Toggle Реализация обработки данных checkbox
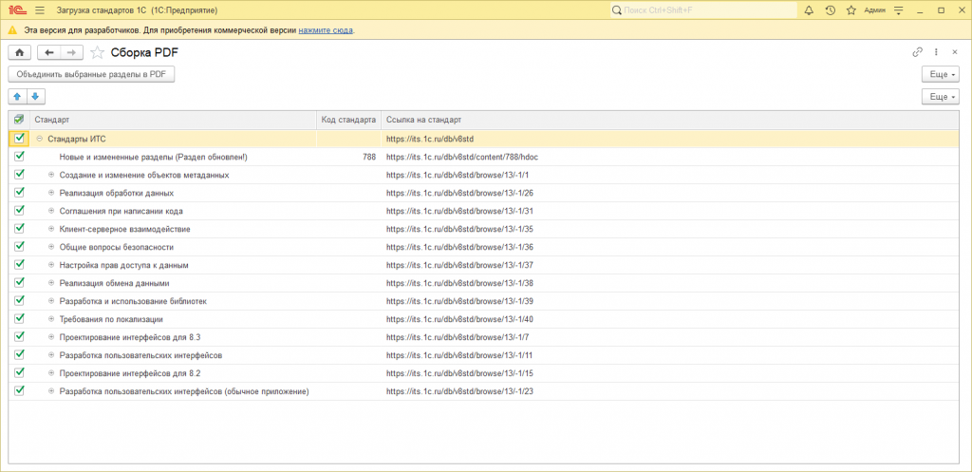972x472 pixels. point(19,192)
